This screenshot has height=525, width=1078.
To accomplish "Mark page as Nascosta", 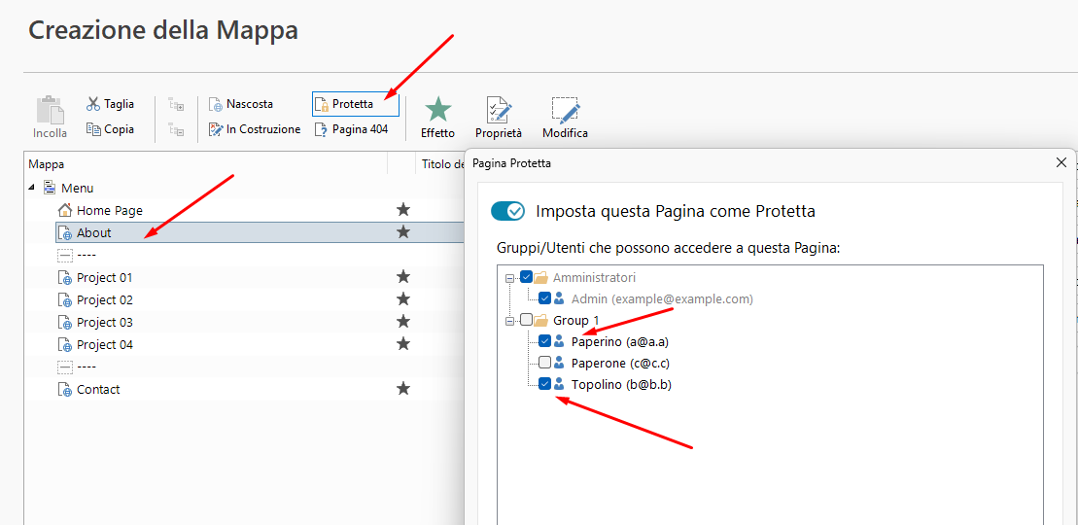I will point(241,104).
